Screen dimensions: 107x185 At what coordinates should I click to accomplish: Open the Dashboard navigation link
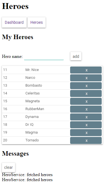[14, 22]
